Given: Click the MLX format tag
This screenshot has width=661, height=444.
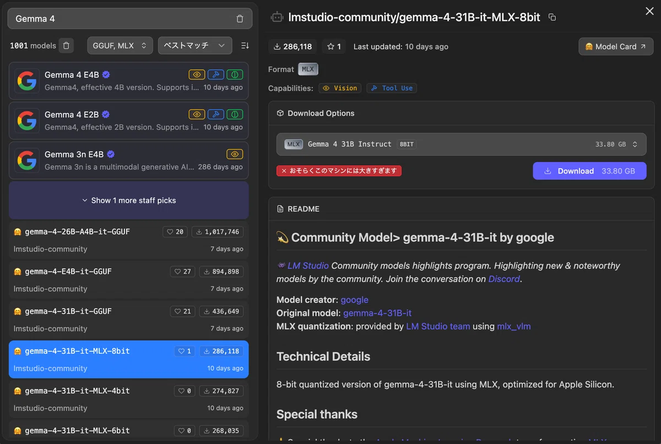Looking at the screenshot, I should (x=308, y=69).
